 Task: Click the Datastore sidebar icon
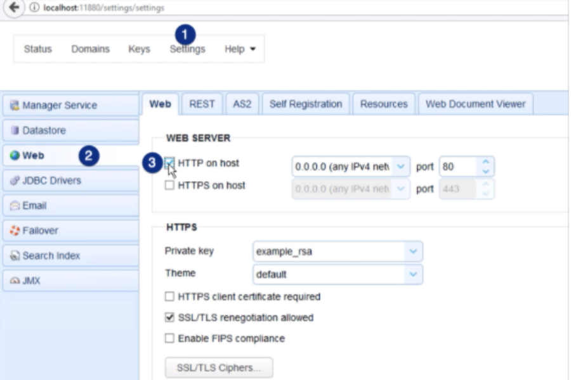pyautogui.click(x=15, y=130)
